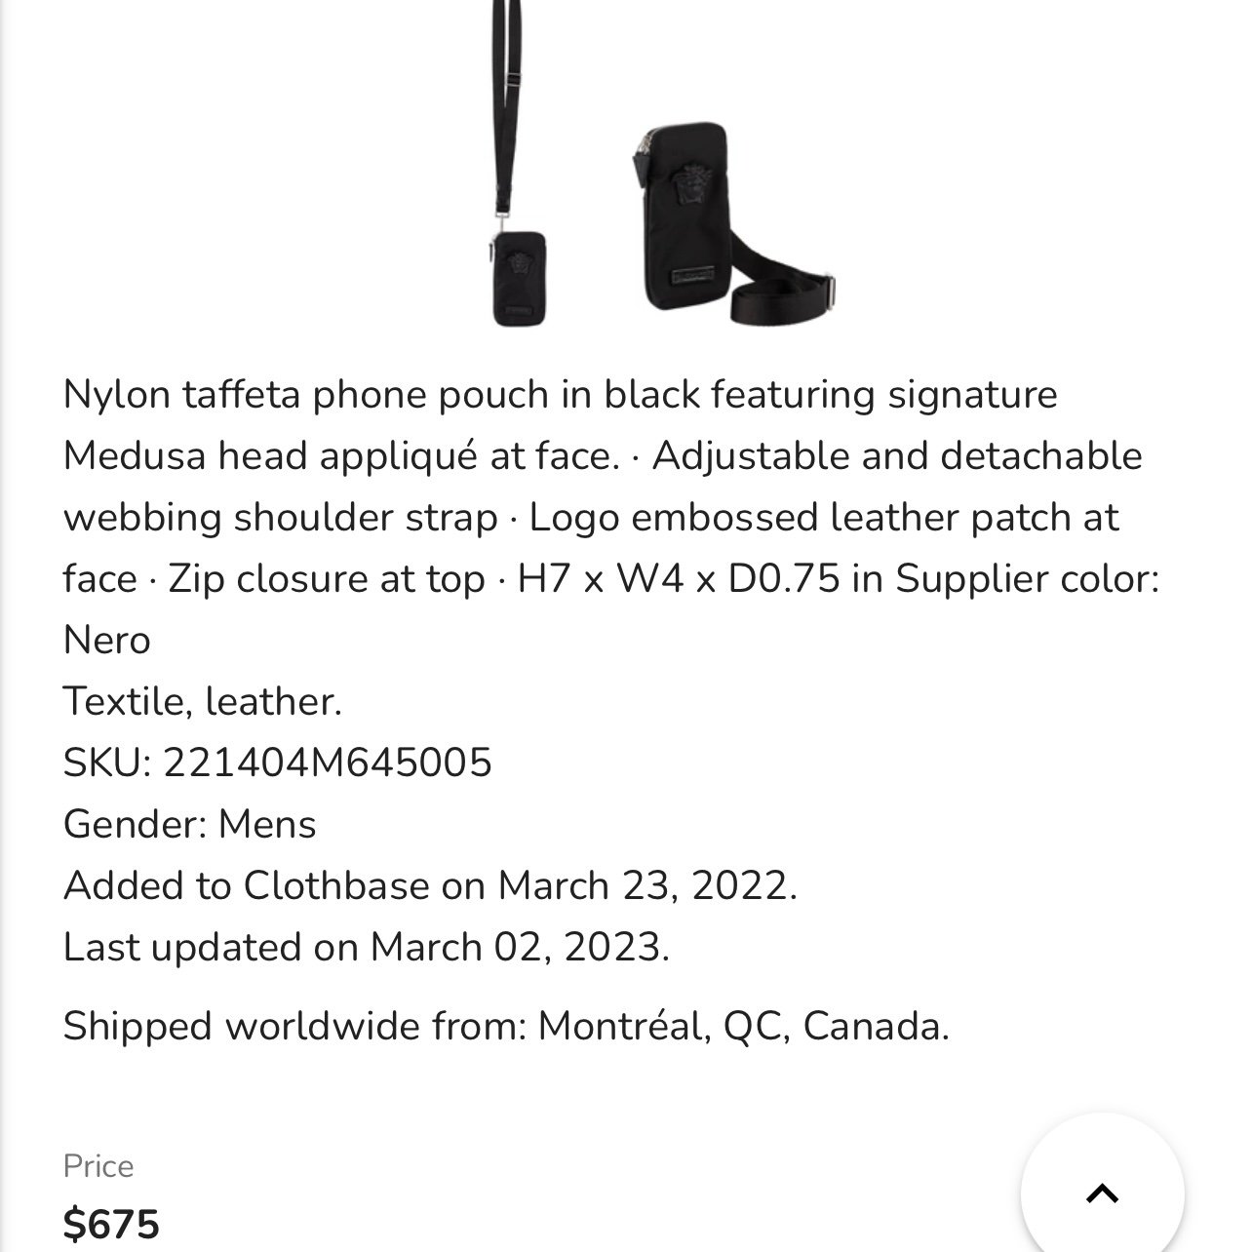Tap the scroll-to-top chevron button
Image resolution: width=1252 pixels, height=1252 pixels.
1102,1193
